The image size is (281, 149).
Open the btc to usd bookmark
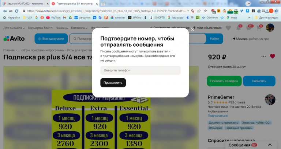point(176,17)
